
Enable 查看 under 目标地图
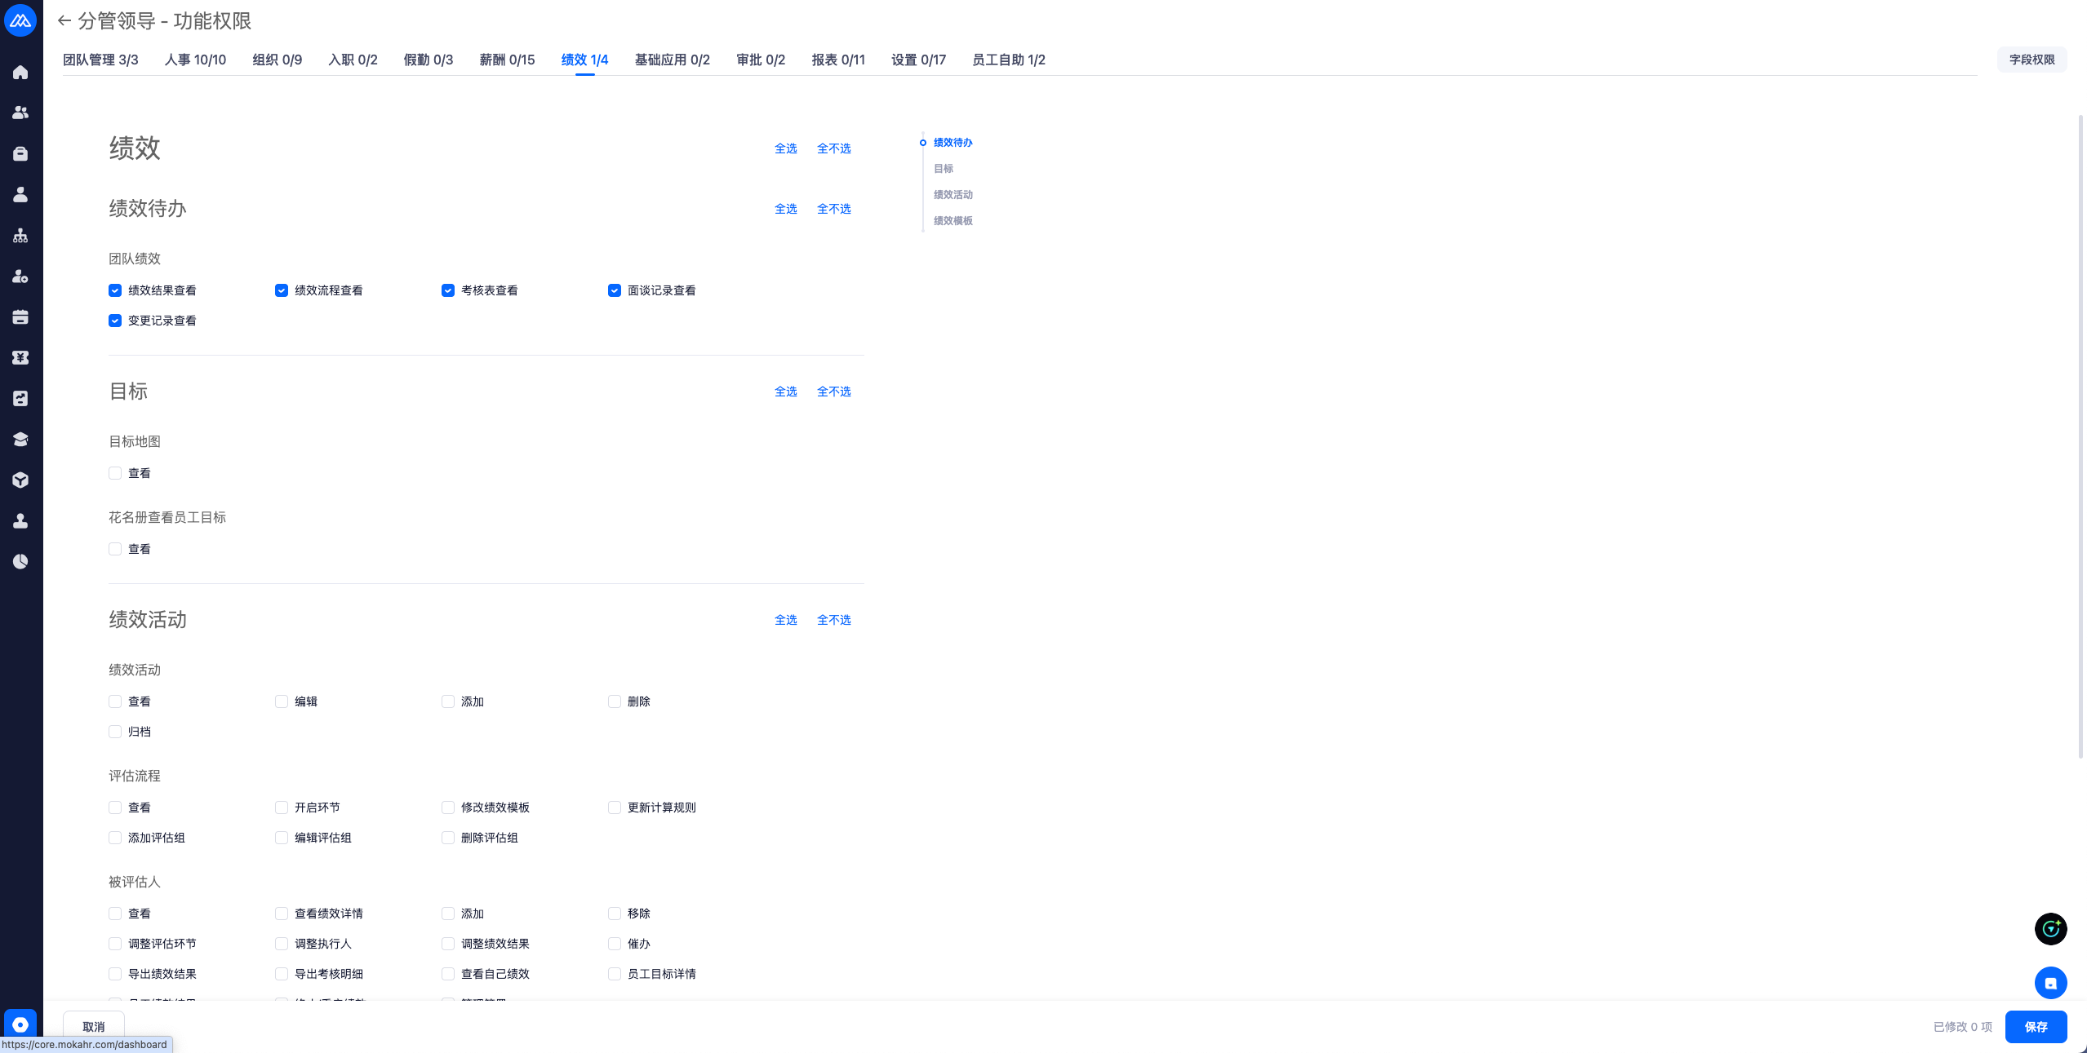point(115,473)
